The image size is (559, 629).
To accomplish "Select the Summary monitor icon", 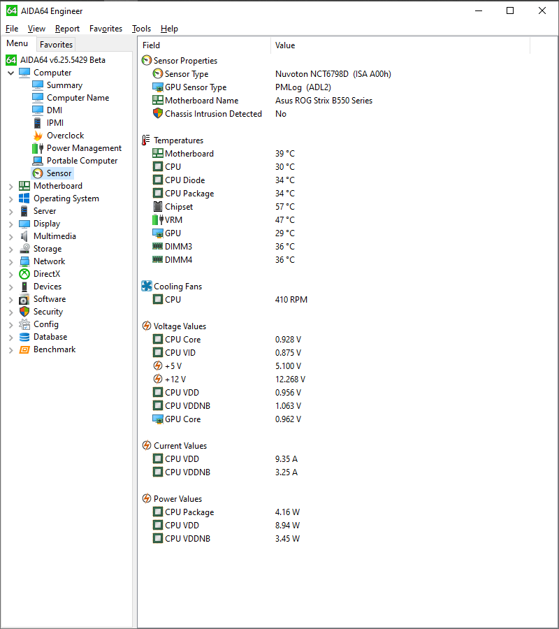I will click(38, 85).
